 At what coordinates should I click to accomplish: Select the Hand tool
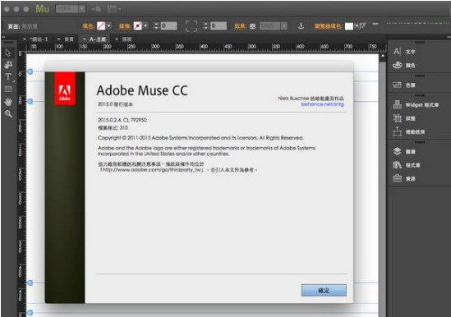coord(8,101)
